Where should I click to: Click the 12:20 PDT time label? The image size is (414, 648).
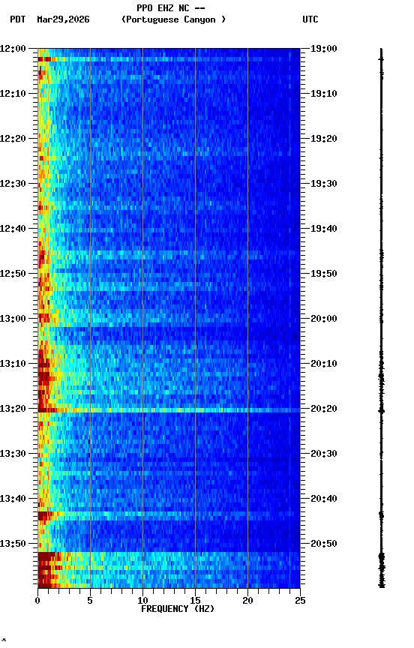13,139
